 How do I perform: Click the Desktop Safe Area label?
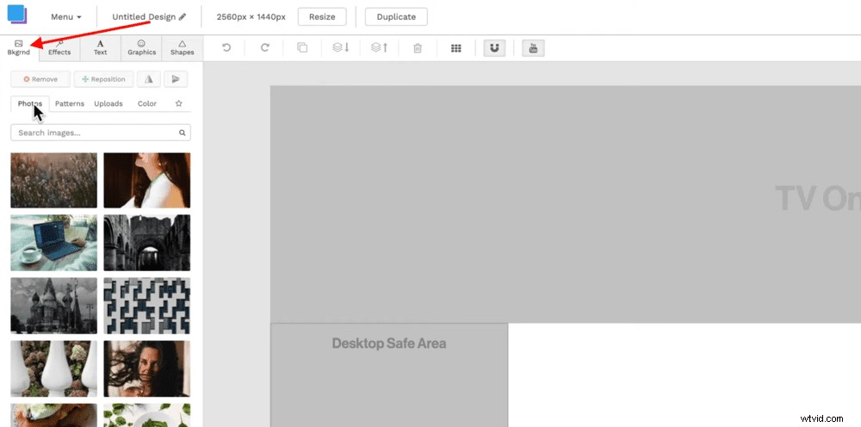point(389,343)
